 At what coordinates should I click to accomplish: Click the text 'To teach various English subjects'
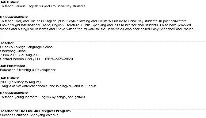26,6
